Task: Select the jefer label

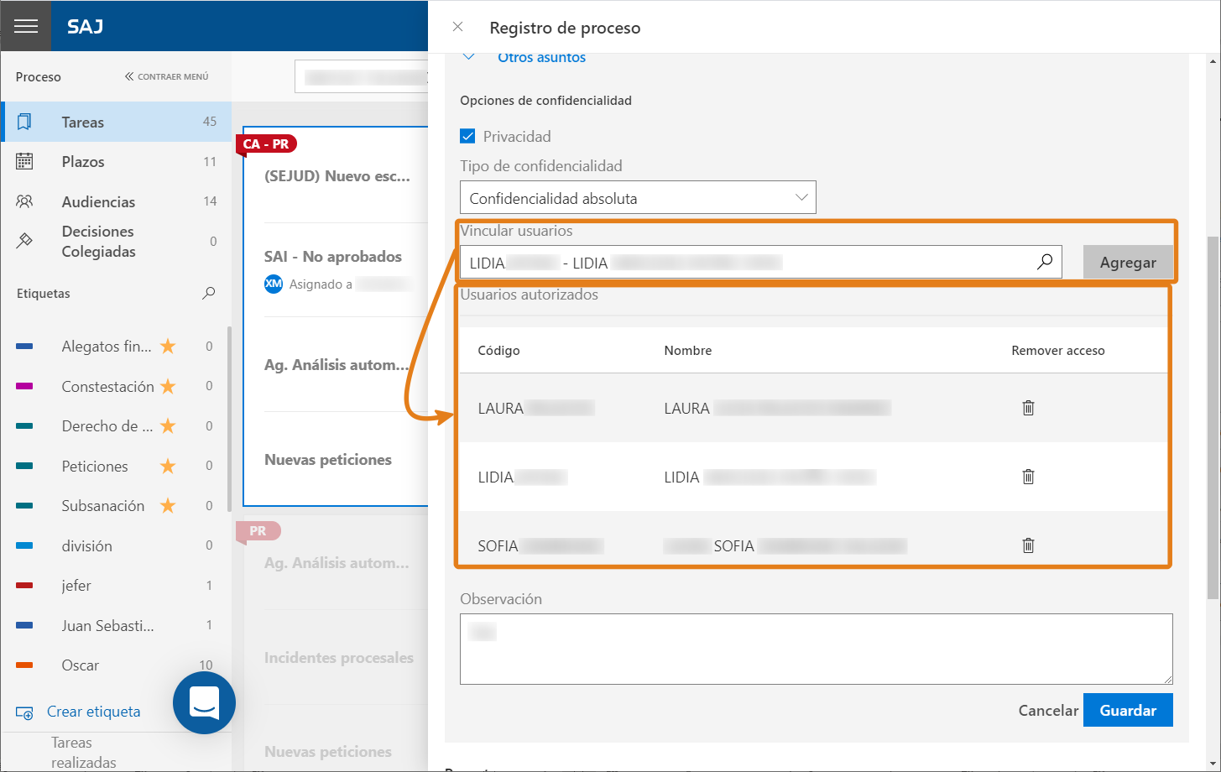Action: pyautogui.click(x=76, y=585)
